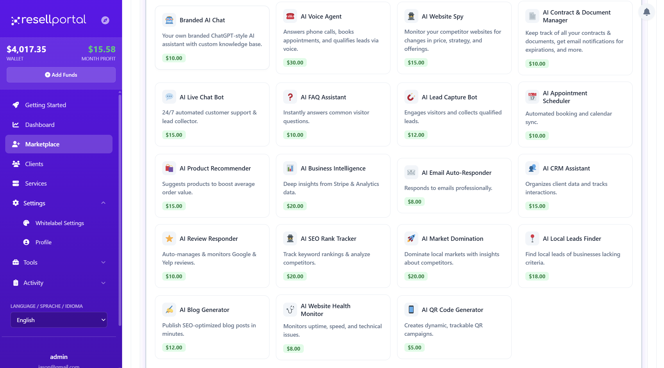Collapse the Settings section
This screenshot has width=664, height=368.
tap(103, 203)
